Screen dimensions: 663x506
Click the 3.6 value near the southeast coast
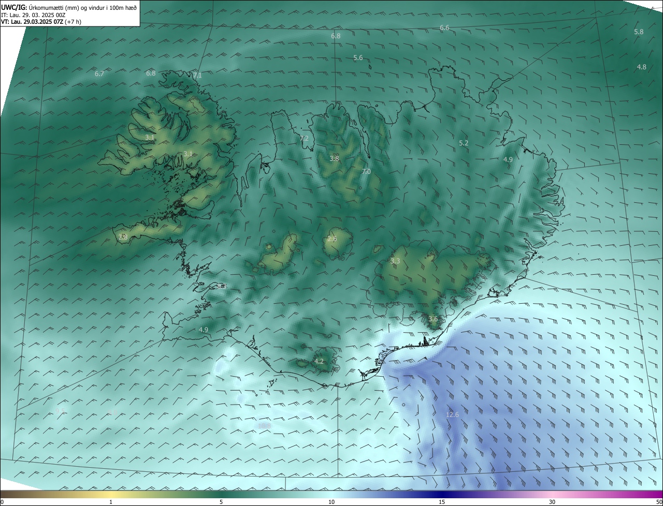(433, 319)
